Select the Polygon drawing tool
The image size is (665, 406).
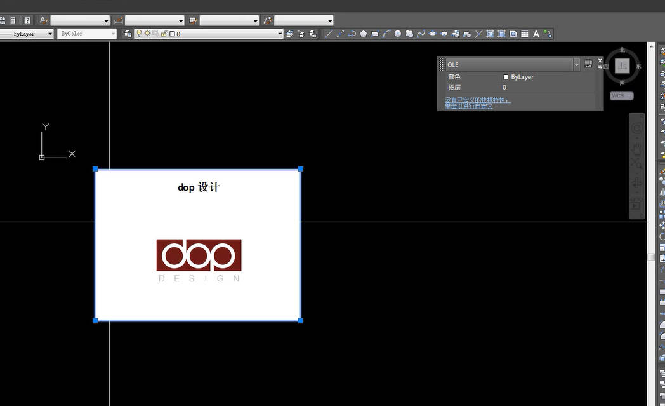click(x=364, y=34)
